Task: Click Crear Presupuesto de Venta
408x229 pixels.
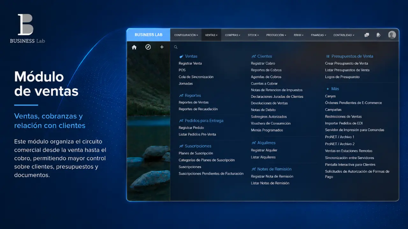Action: click(x=346, y=63)
